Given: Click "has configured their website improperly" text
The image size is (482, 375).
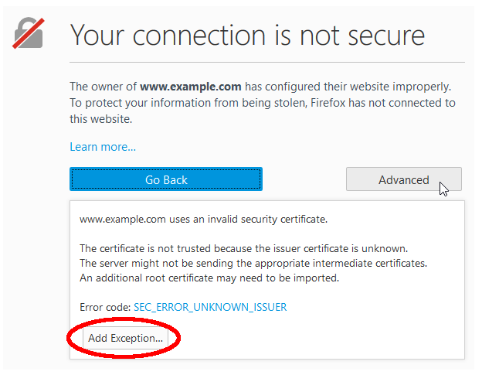Looking at the screenshot, I should click(x=348, y=87).
